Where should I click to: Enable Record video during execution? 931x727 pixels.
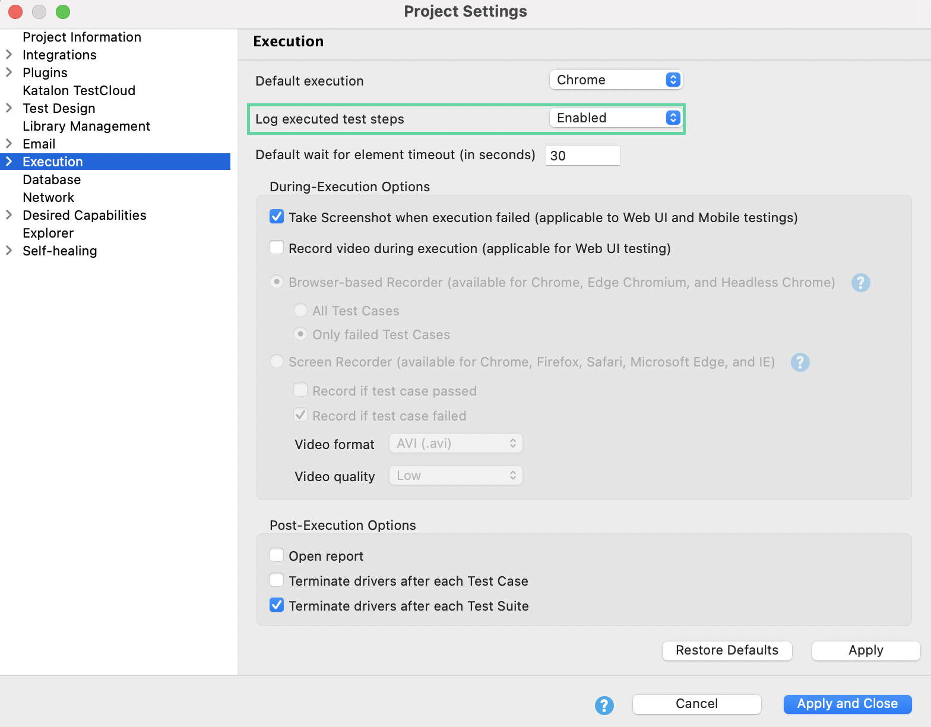coord(277,248)
